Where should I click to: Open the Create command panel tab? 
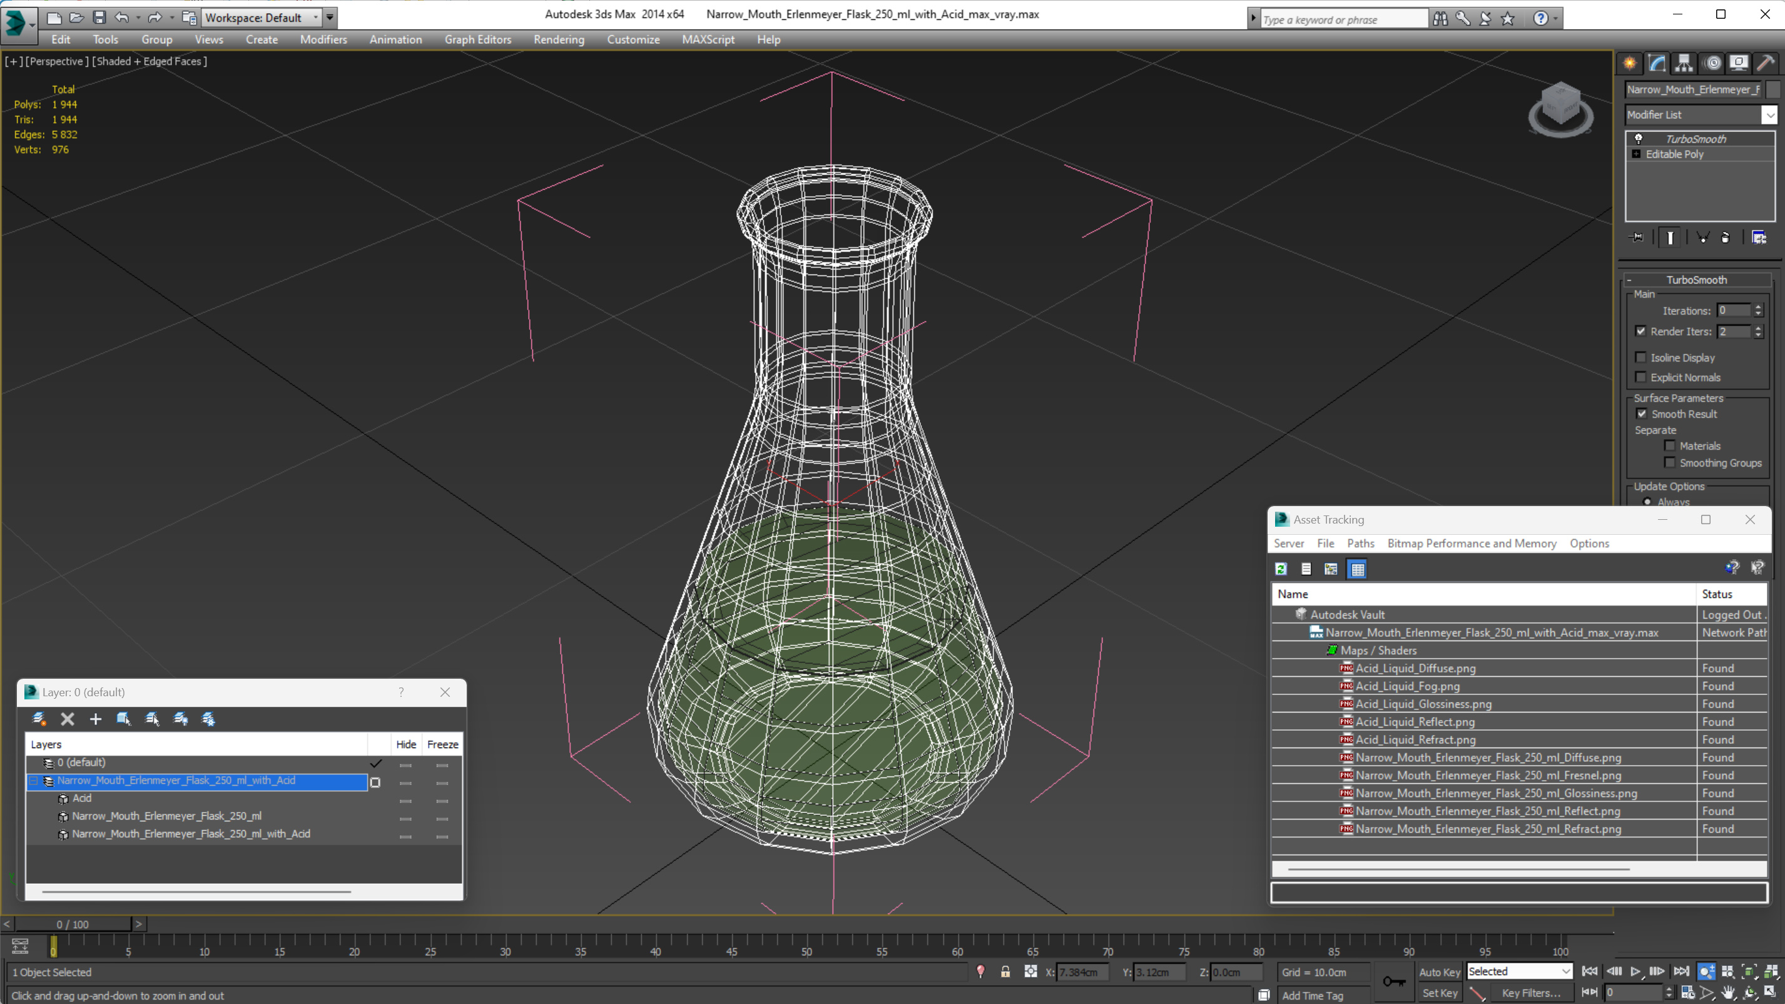1630,64
